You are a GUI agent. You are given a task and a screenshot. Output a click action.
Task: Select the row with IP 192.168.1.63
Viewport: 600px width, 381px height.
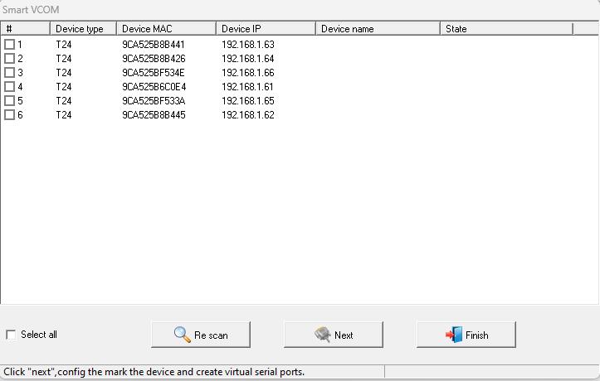tap(247, 45)
